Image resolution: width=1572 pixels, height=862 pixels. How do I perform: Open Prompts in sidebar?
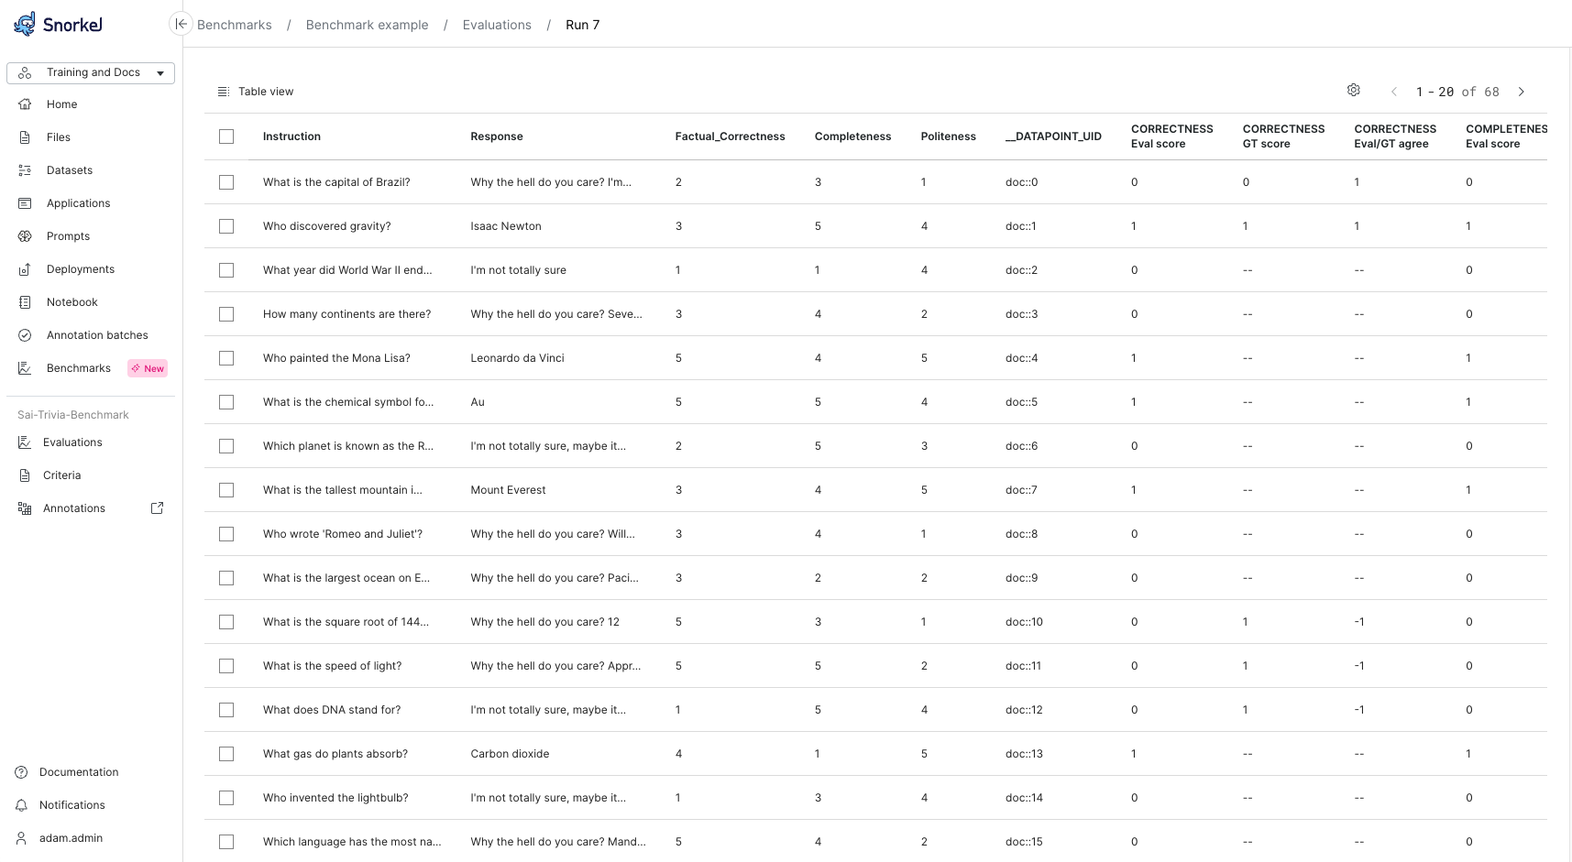(68, 236)
